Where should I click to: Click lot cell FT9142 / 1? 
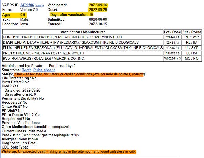coord(172,37)
